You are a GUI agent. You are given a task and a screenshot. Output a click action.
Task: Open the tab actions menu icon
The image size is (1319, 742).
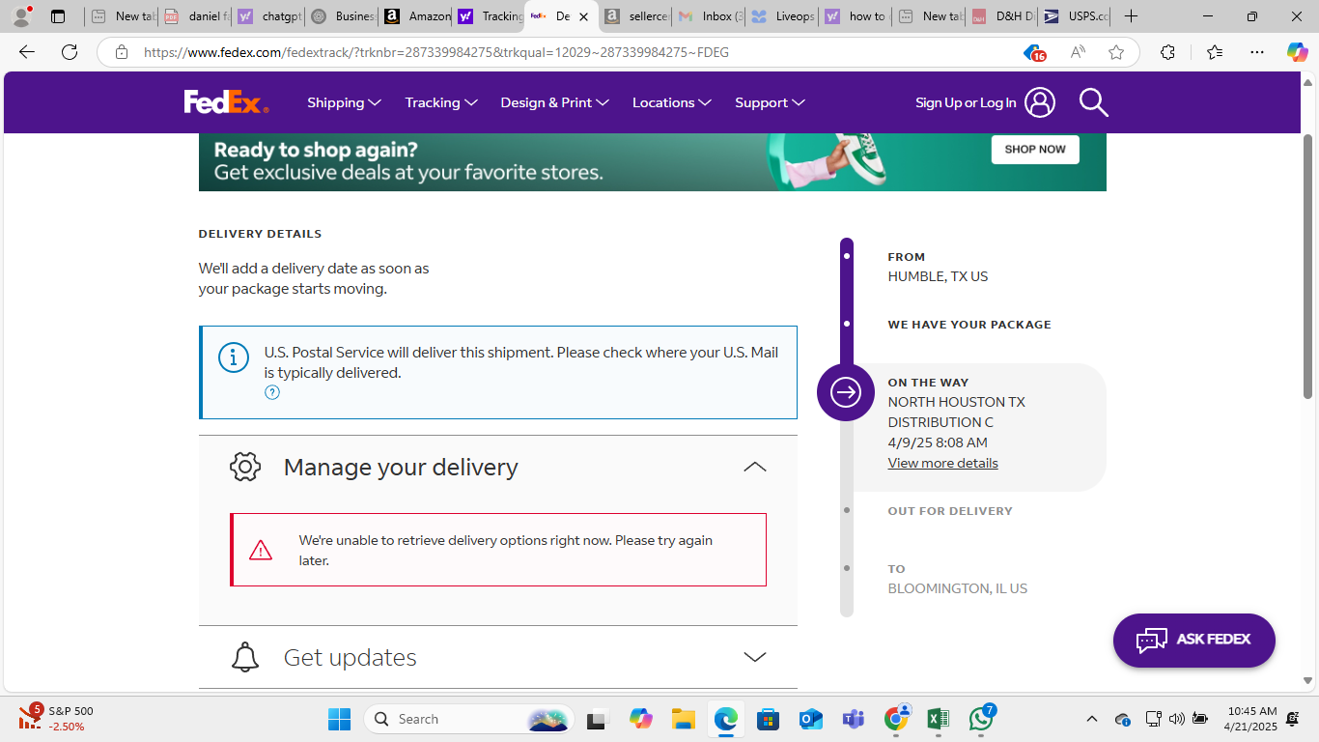[x=58, y=16]
